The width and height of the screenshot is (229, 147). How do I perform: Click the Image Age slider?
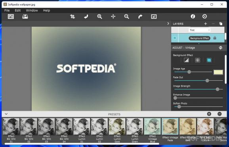[x=193, y=72]
